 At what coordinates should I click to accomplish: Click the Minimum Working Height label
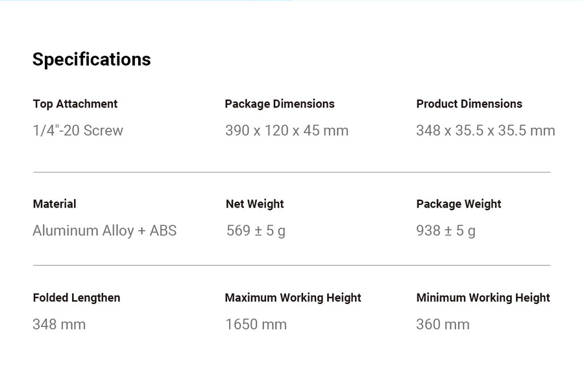483,298
